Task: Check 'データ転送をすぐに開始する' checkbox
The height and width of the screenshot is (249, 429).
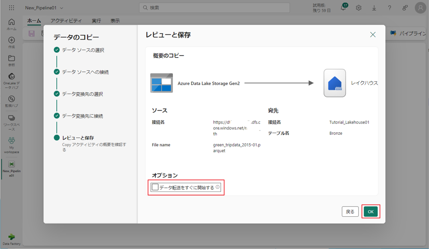Action: 155,188
